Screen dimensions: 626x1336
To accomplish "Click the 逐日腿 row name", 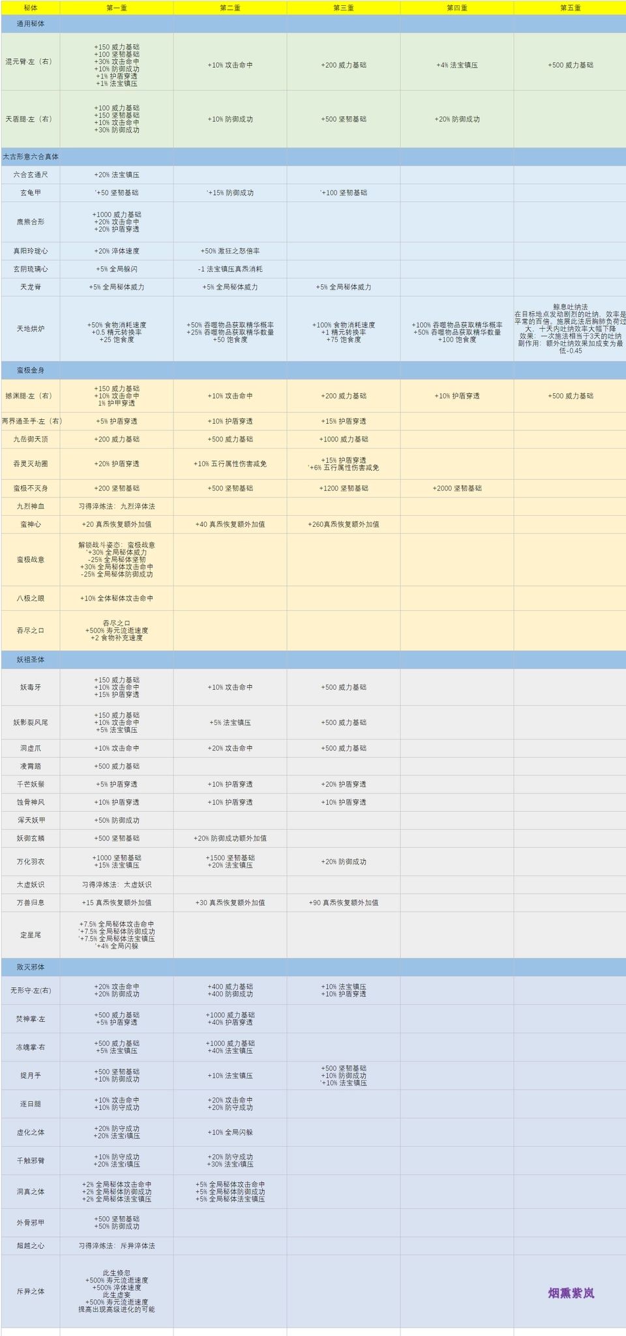I will 31,1104.
